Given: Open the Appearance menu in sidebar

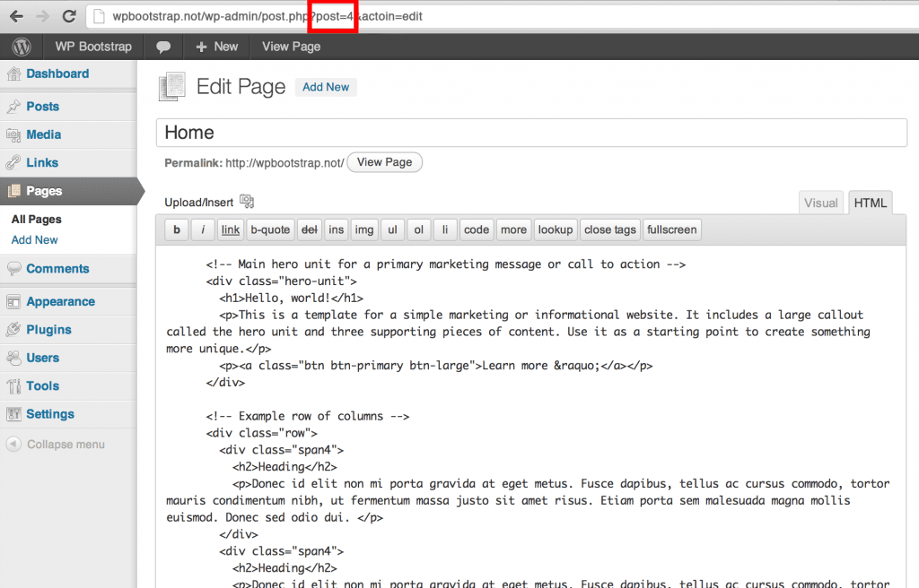Looking at the screenshot, I should click(60, 302).
